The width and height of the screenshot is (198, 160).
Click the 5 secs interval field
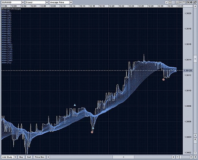click(35, 3)
